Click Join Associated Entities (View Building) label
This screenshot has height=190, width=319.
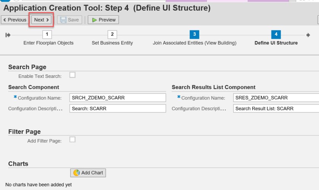coord(194,43)
